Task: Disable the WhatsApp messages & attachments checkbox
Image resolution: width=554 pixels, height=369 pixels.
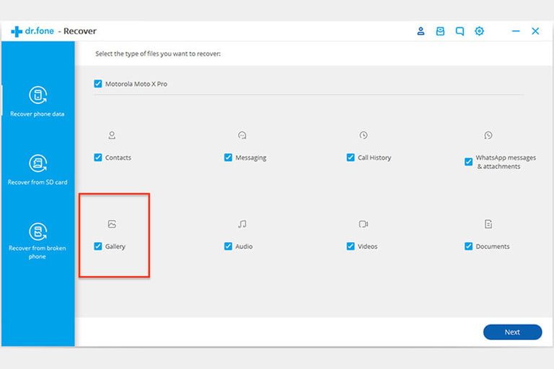Action: 468,162
